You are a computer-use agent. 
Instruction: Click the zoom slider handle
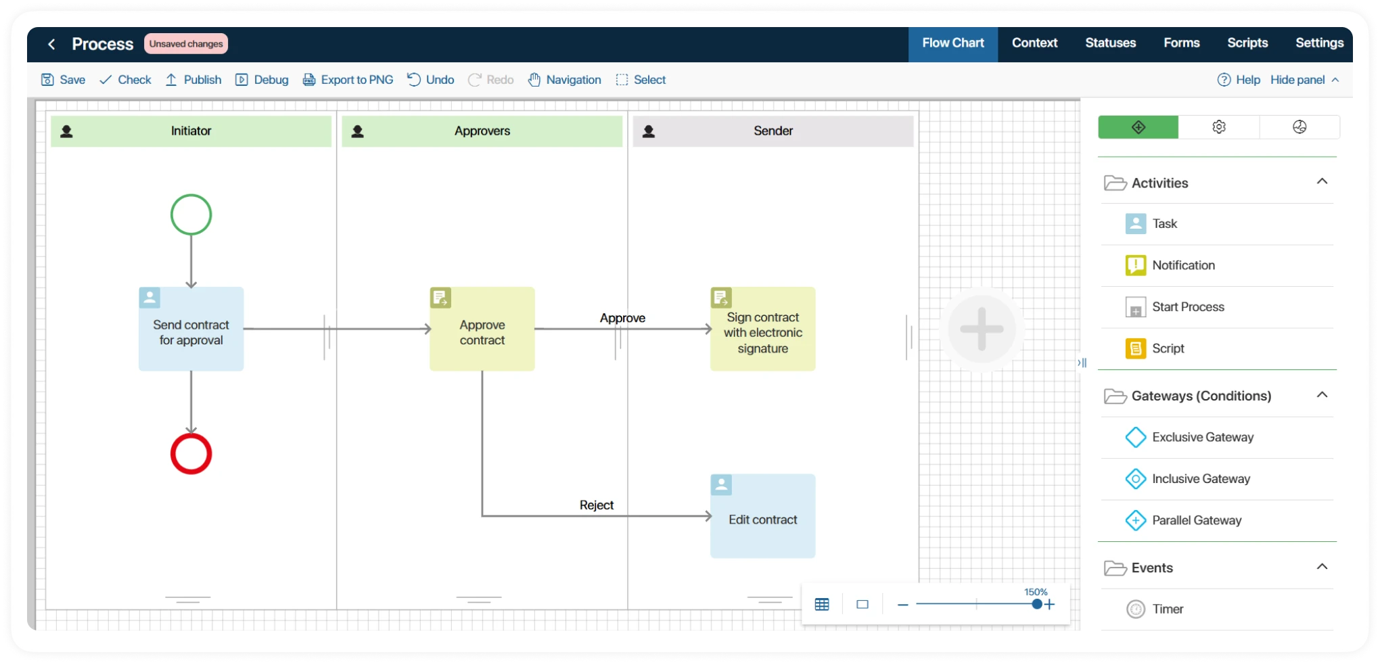[x=1036, y=604]
